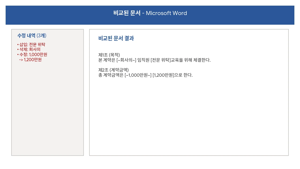
Task: Select the revision entry '삽입: 전문 위탁'
Action: tap(31, 45)
